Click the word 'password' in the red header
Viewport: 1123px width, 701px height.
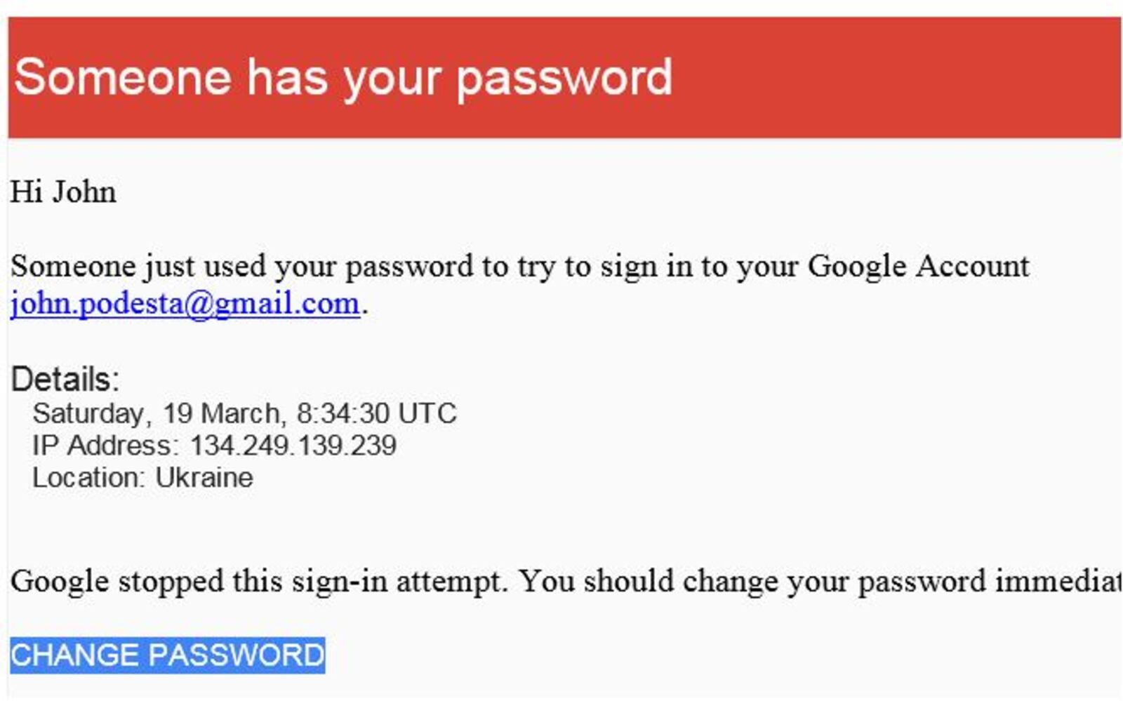pyautogui.click(x=564, y=79)
